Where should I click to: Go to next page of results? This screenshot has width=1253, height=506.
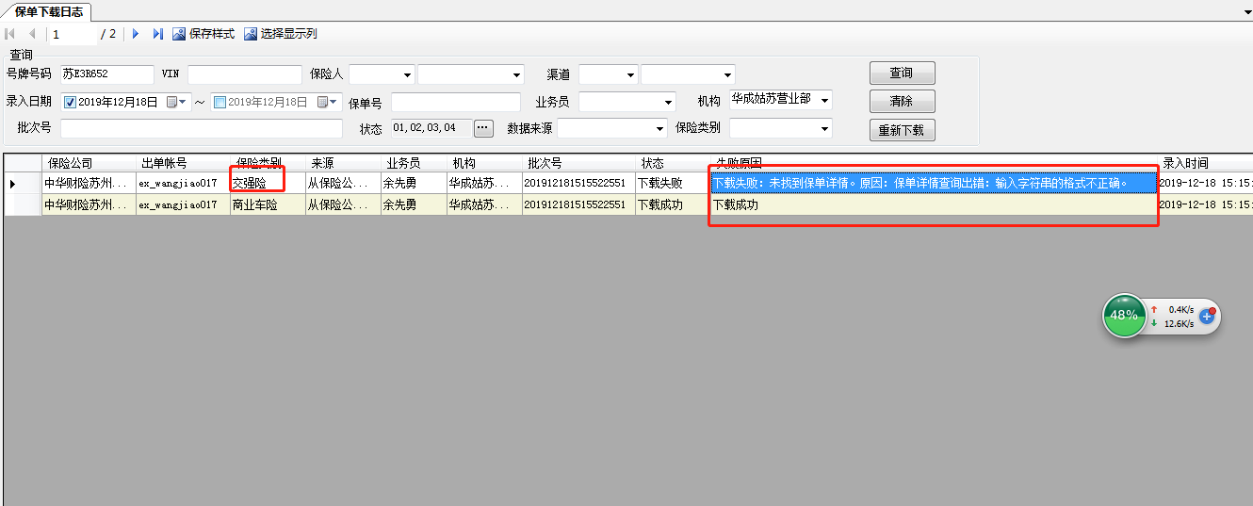pyautogui.click(x=136, y=34)
